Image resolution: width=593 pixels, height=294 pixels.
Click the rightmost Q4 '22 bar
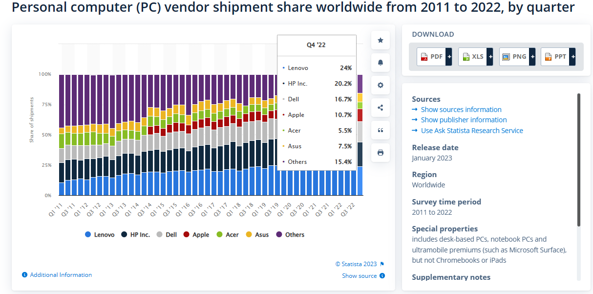pos(360,135)
